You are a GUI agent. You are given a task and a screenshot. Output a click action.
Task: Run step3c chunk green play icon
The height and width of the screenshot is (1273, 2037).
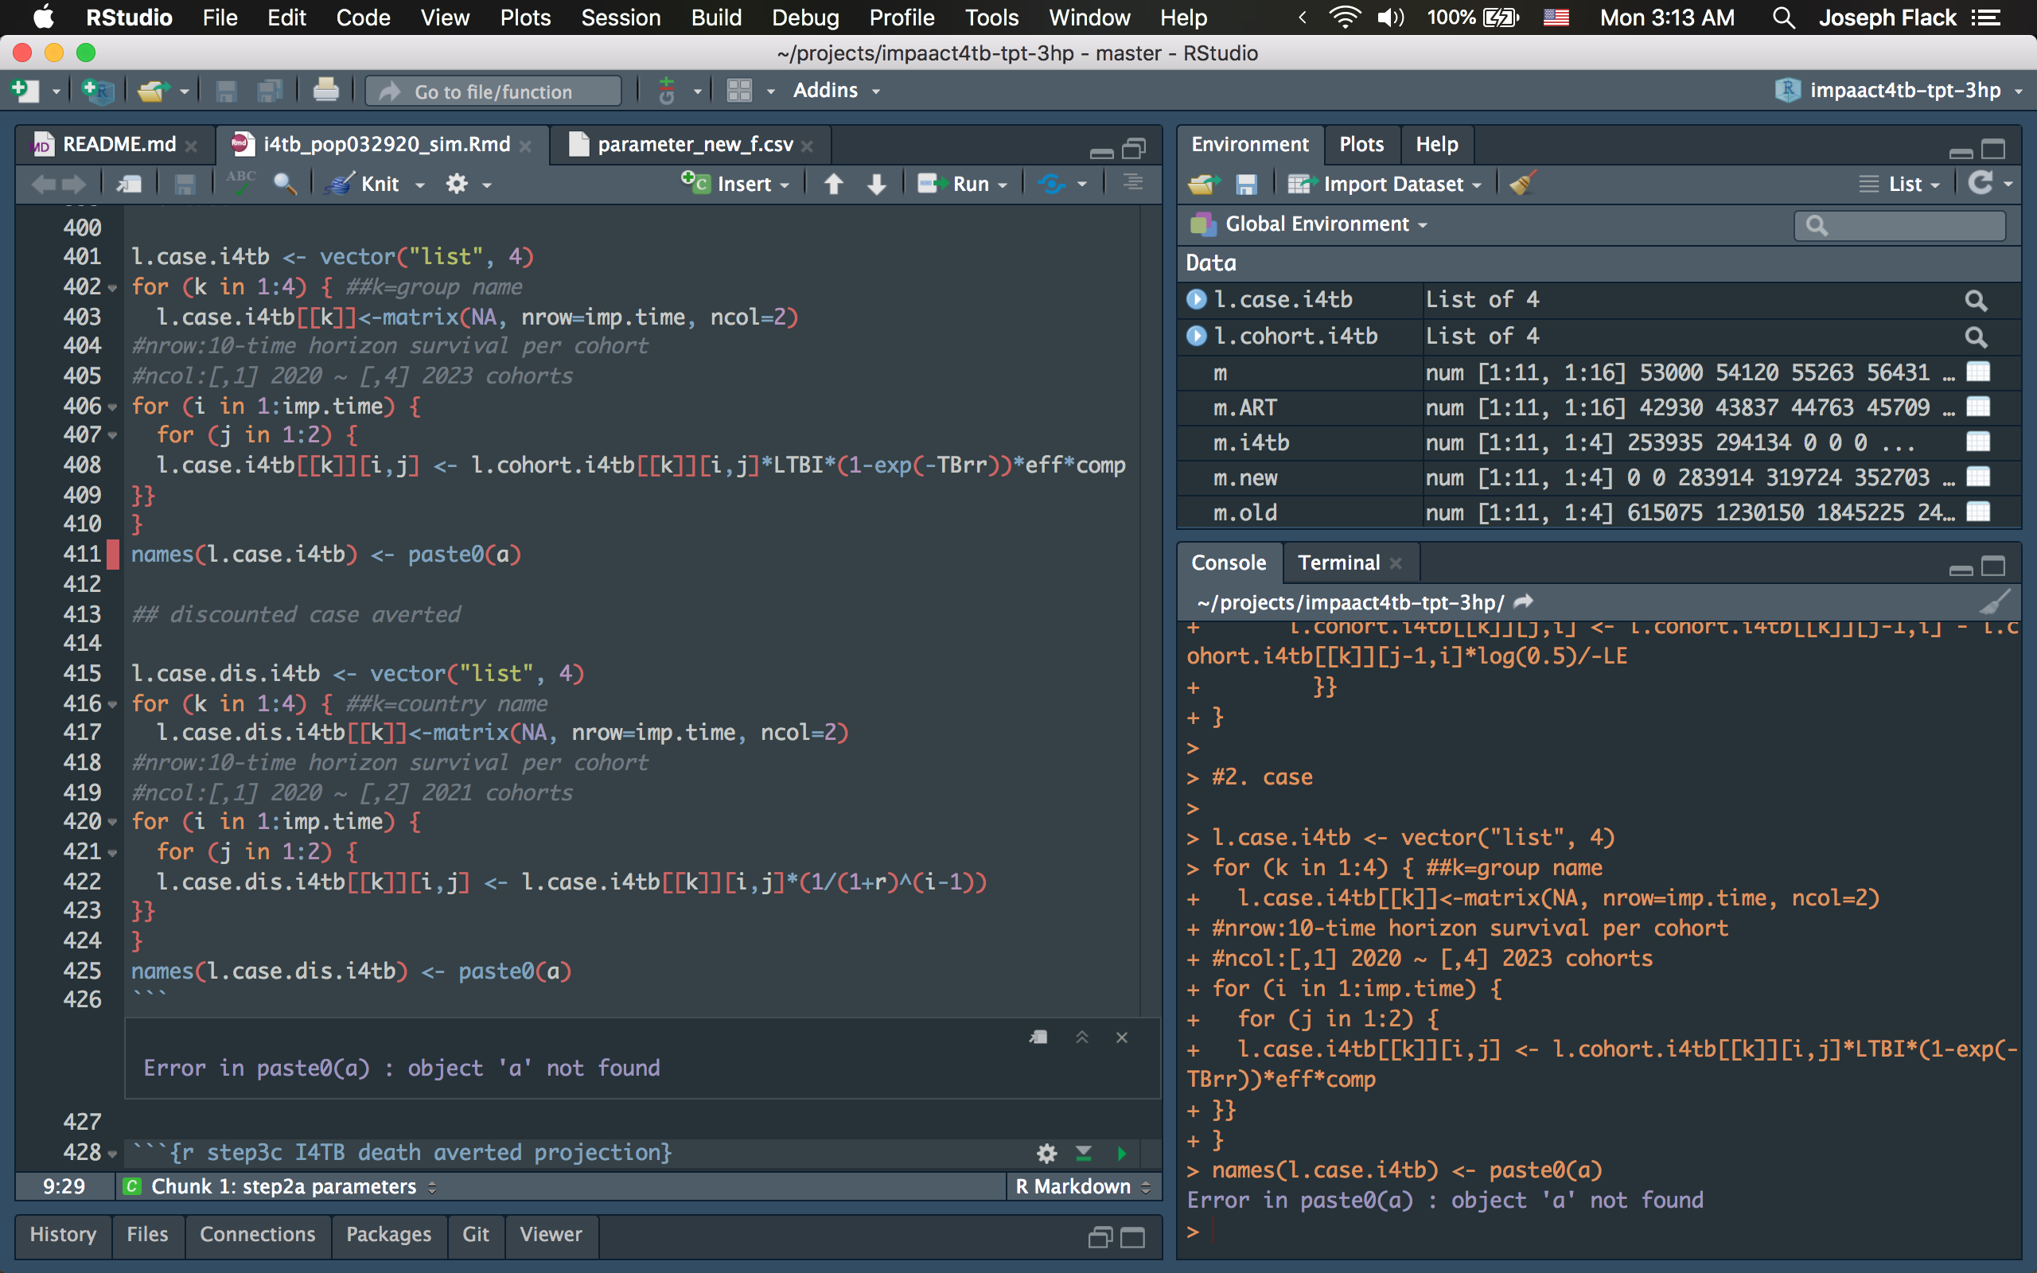(x=1121, y=1153)
